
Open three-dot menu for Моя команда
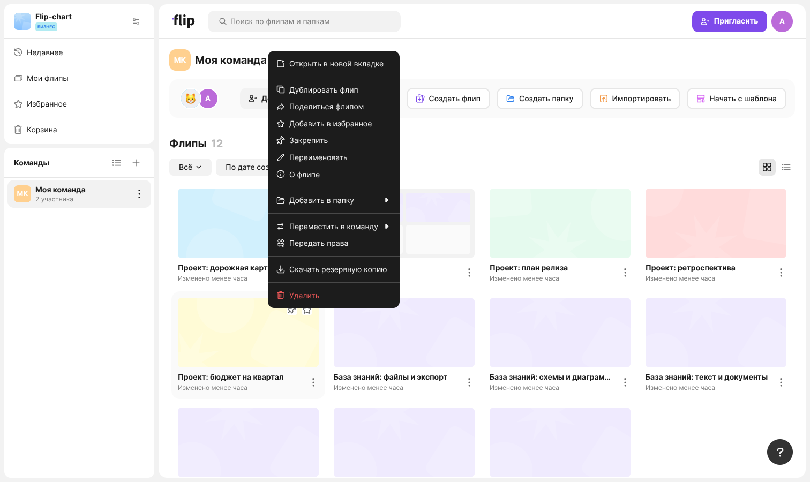coord(139,194)
